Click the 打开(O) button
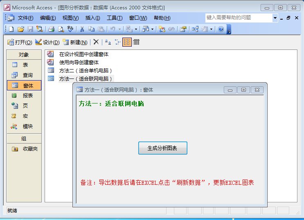Viewport: 304px width, 220px height. (20, 42)
